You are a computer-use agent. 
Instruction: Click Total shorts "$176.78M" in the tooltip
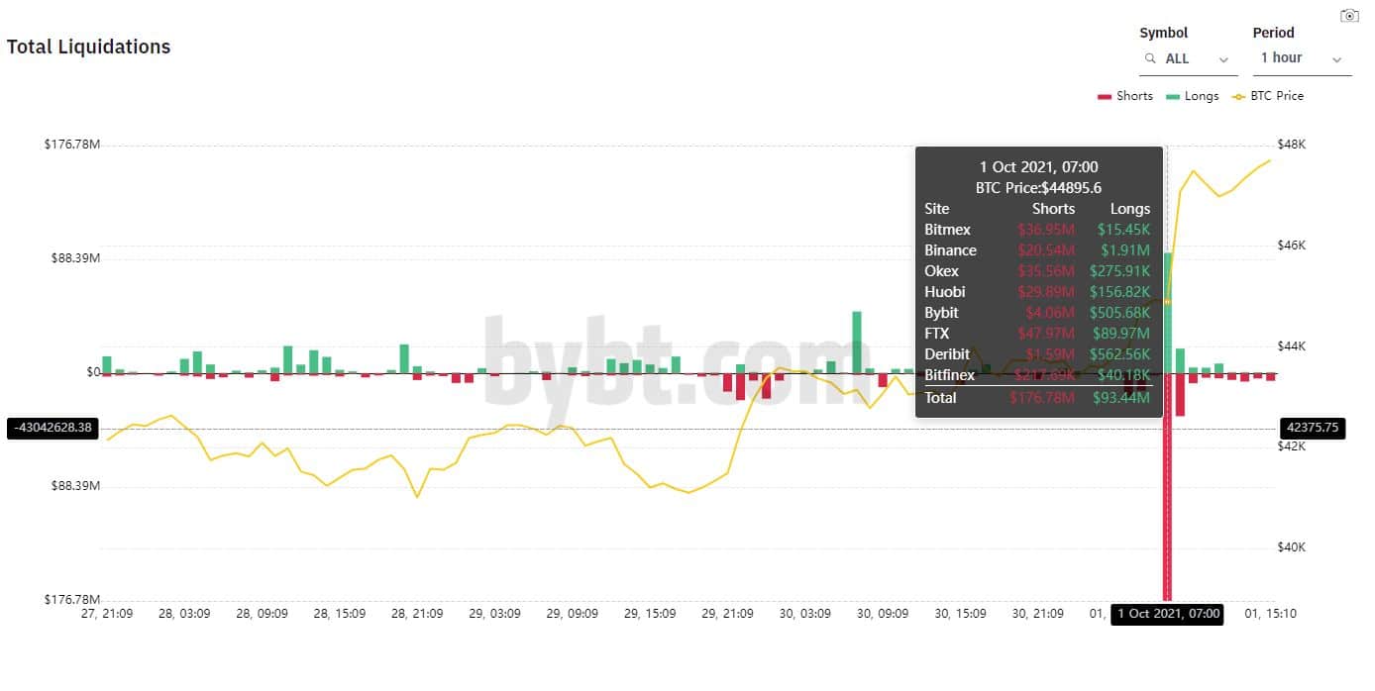1042,397
